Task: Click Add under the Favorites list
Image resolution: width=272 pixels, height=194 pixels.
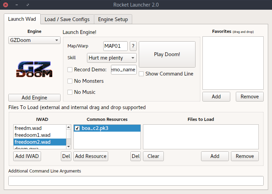Action: point(216,97)
